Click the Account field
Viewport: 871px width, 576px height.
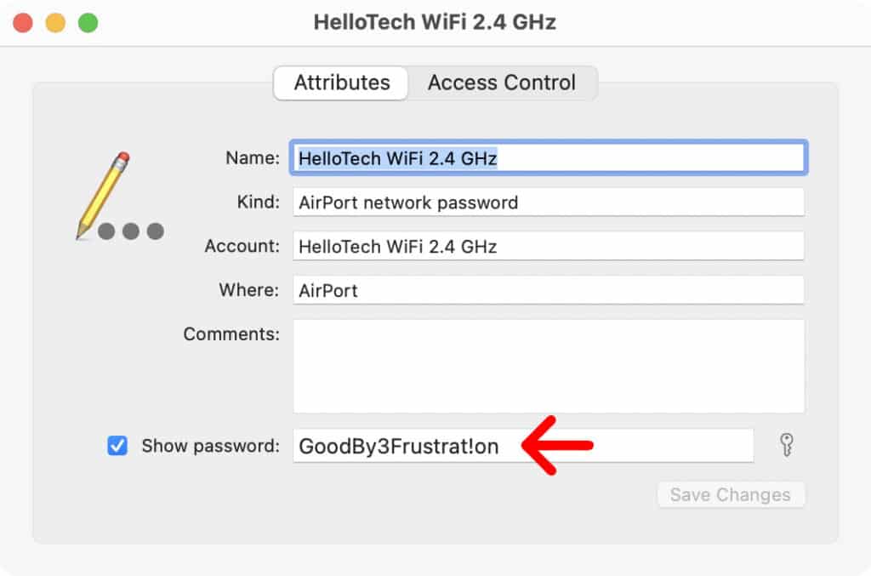coord(549,246)
